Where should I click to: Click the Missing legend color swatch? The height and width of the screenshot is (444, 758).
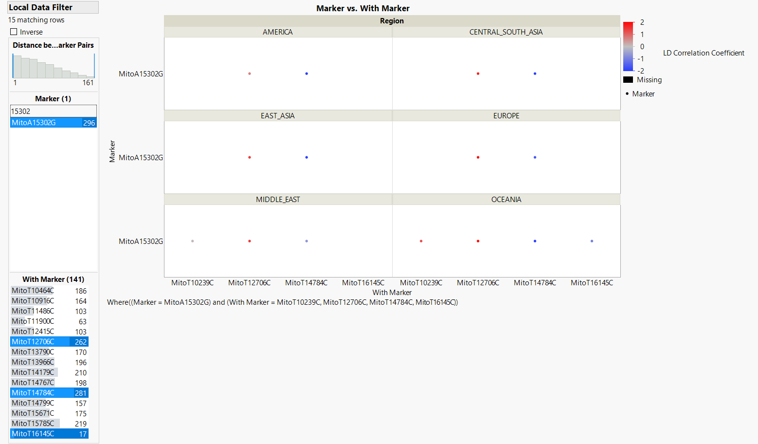click(x=628, y=79)
